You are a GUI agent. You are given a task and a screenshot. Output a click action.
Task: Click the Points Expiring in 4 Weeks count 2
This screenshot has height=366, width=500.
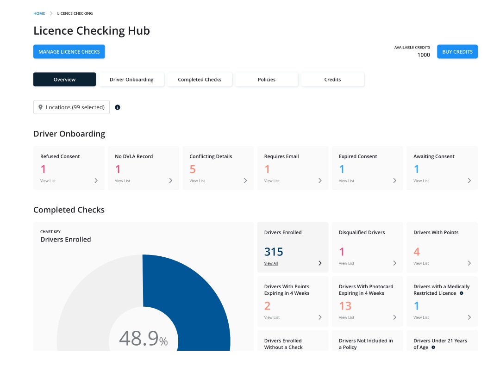click(x=267, y=306)
